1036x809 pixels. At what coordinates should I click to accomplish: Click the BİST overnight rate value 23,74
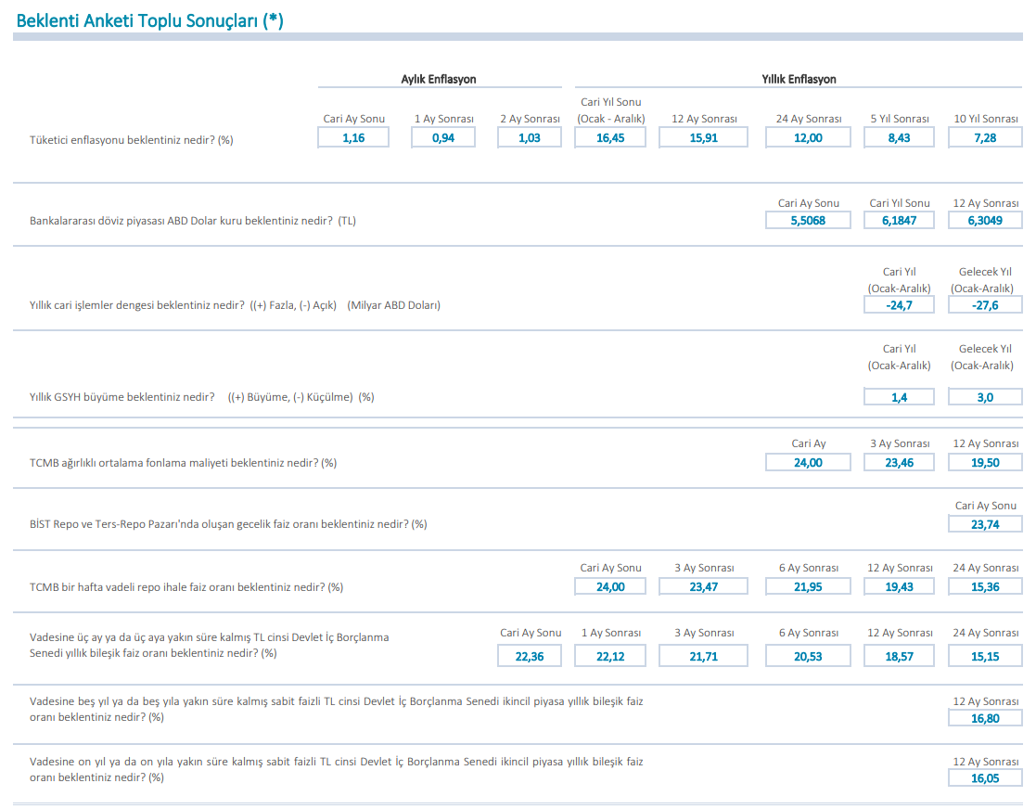[x=985, y=524]
